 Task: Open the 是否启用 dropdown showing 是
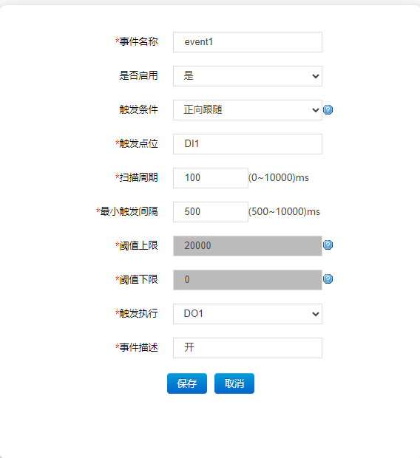[248, 76]
